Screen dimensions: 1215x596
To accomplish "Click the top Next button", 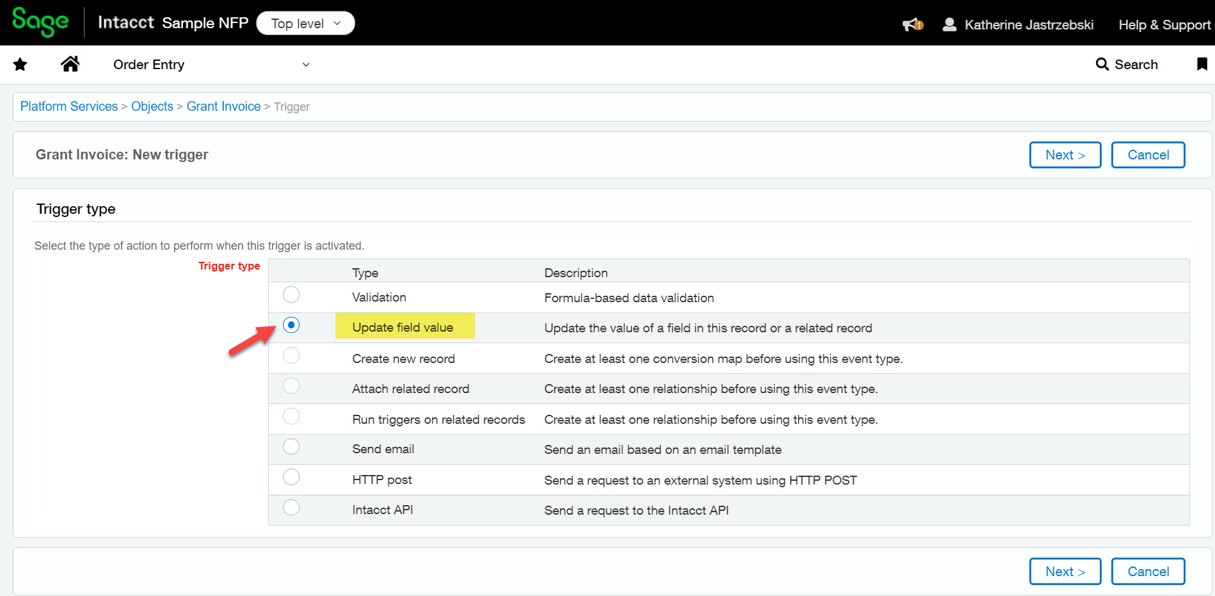I will (1065, 155).
